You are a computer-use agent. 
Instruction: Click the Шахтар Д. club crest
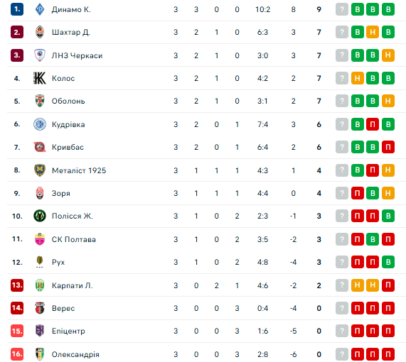(40, 32)
